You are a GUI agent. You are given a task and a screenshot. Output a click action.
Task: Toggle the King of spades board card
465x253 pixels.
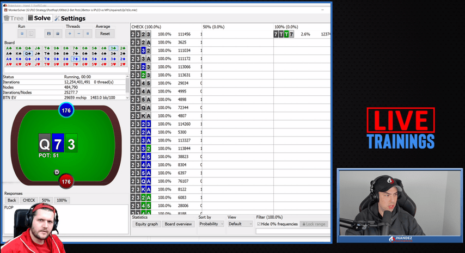pos(19,53)
